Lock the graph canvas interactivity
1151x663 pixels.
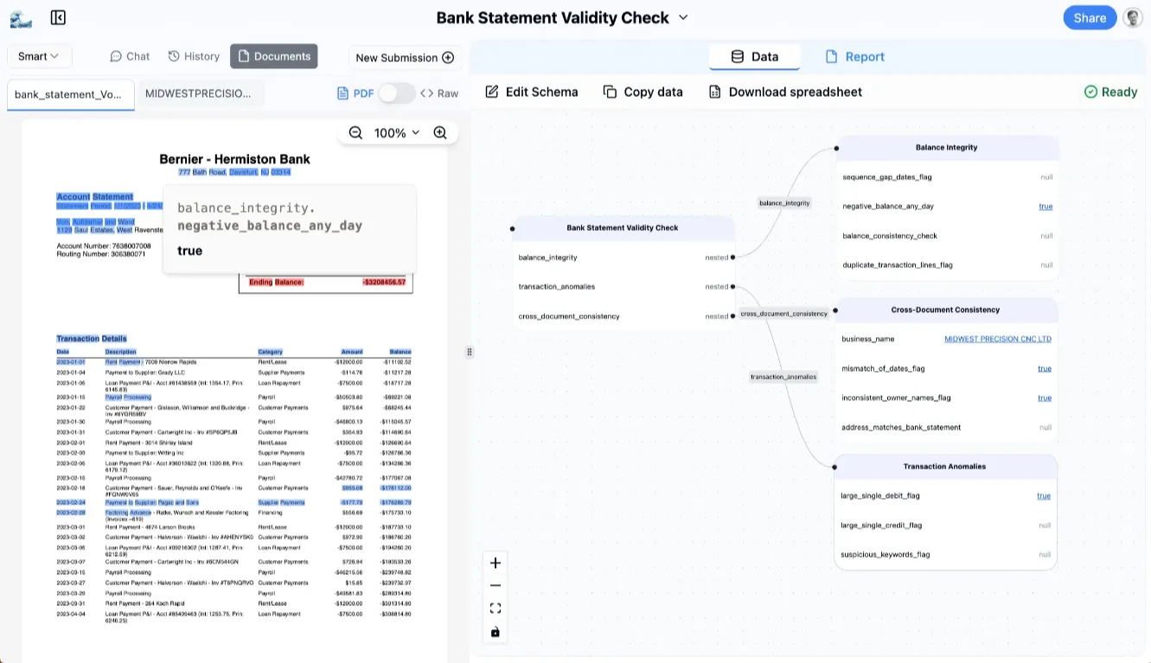496,632
